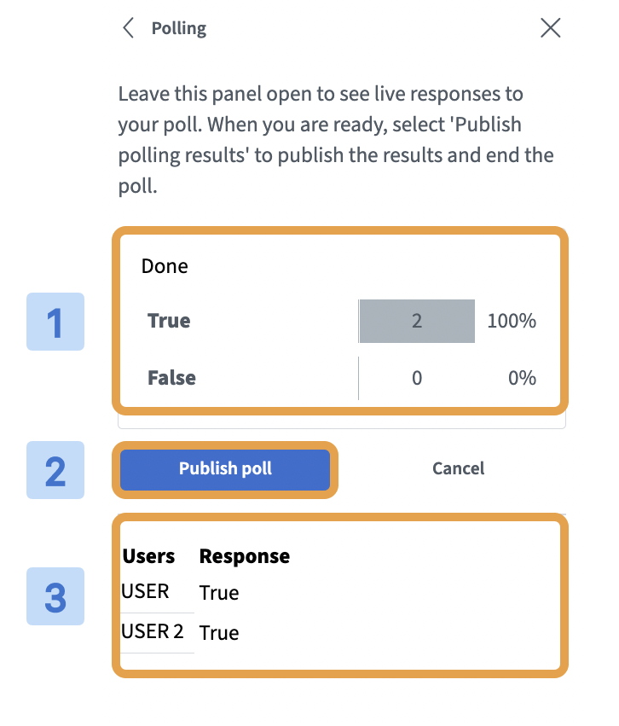The height and width of the screenshot is (726, 619).
Task: Click the back arrow in the Polling panel
Action: click(128, 27)
